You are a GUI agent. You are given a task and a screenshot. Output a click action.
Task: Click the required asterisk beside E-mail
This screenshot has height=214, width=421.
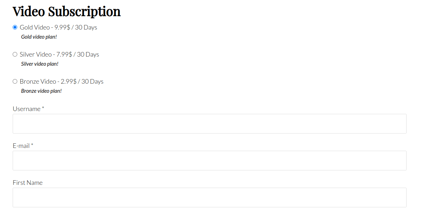pos(32,145)
